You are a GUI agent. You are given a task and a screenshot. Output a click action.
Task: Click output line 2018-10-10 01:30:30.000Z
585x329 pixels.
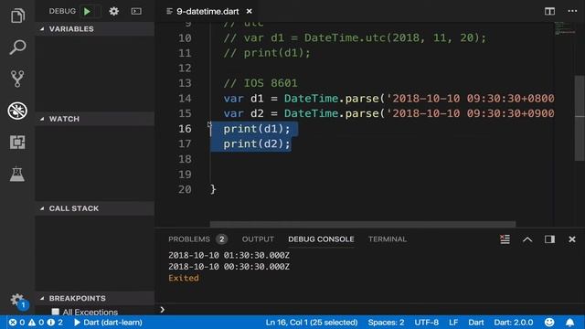coord(229,255)
